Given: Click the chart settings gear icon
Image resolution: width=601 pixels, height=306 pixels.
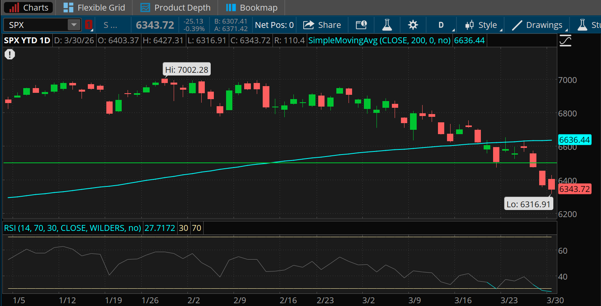Looking at the screenshot, I should click(x=413, y=25).
